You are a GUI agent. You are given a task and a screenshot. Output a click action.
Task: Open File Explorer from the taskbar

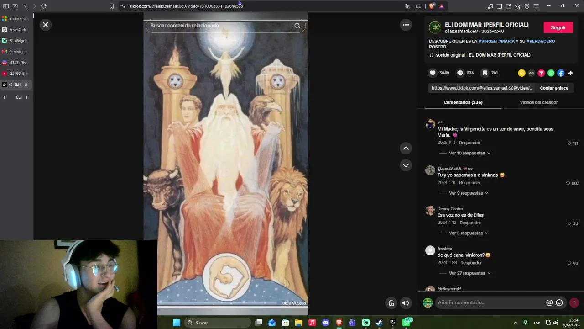(298, 323)
